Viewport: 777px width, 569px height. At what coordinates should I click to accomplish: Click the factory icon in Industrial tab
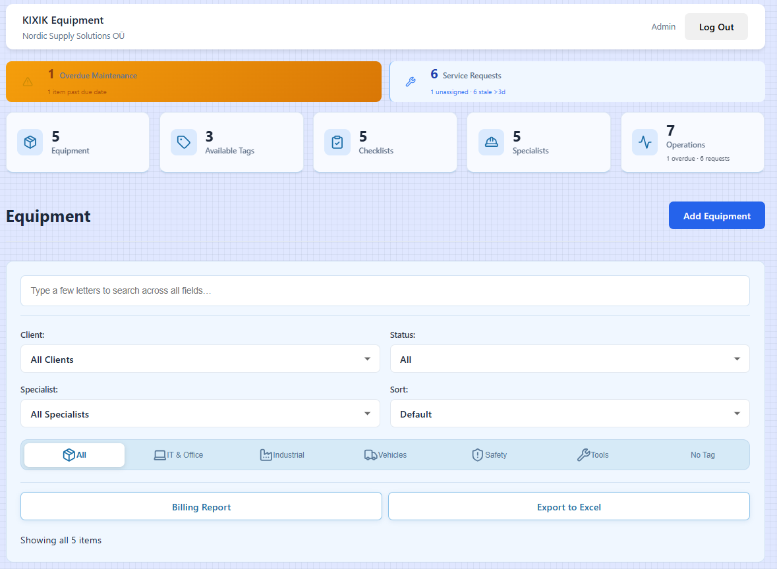266,455
